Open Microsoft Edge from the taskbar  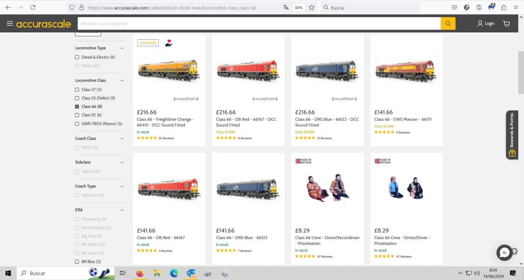[x=174, y=273]
